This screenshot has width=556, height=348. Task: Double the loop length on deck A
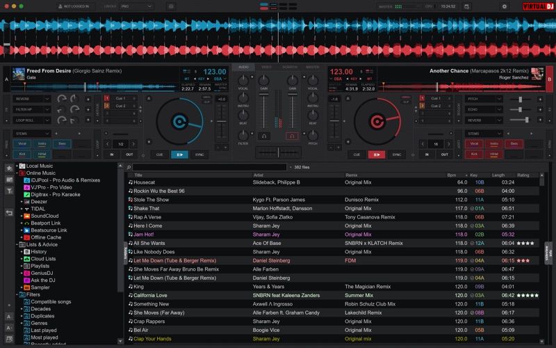coord(133,144)
